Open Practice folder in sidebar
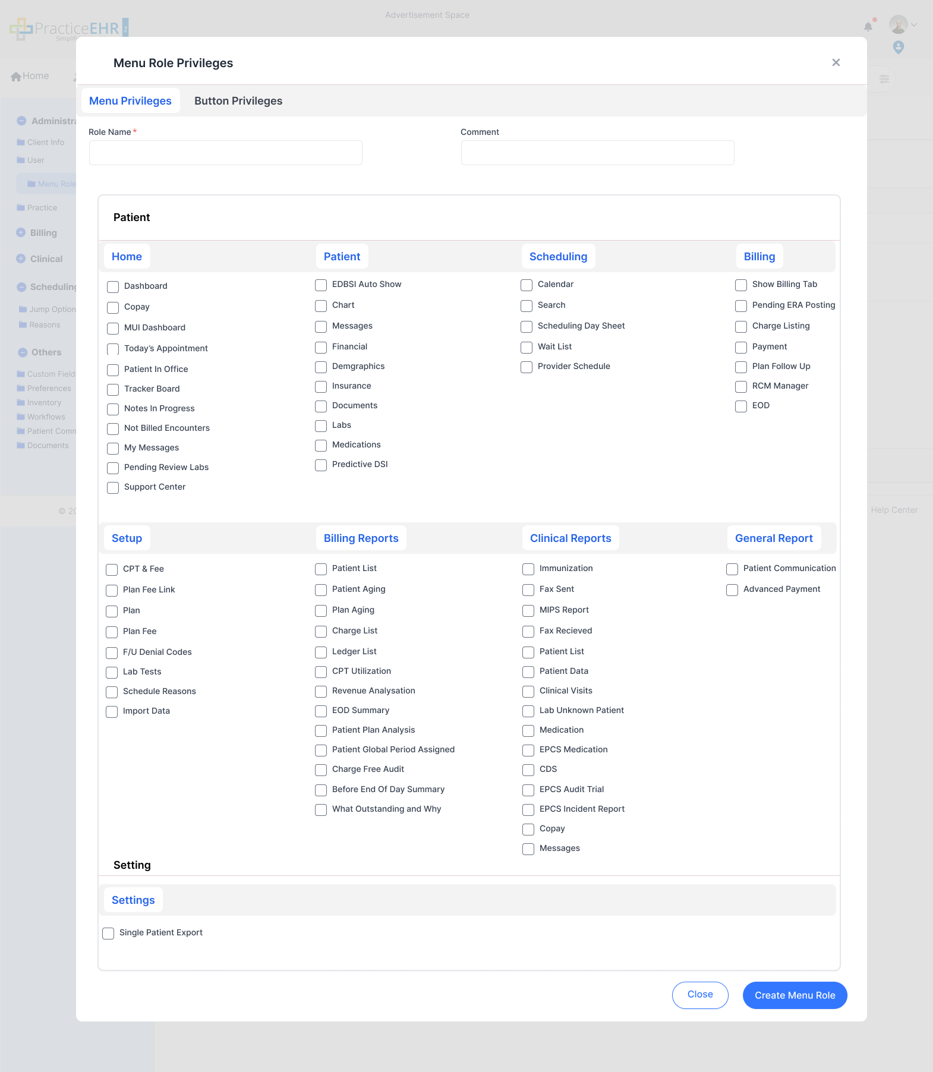The width and height of the screenshot is (933, 1072). click(37, 207)
